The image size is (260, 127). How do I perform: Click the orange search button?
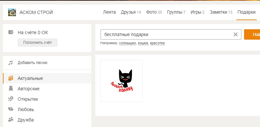(252, 34)
